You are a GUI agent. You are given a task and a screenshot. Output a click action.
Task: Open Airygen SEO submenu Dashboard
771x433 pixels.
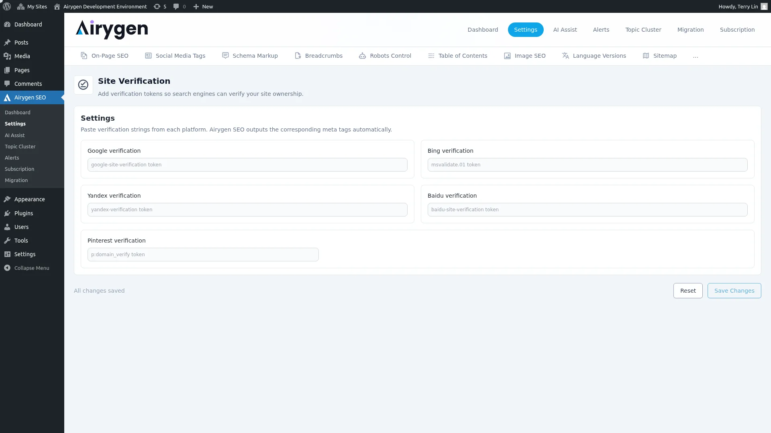click(18, 113)
